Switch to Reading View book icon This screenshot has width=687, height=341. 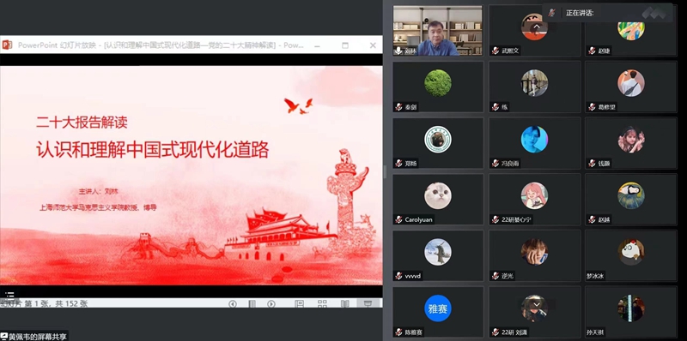point(345,303)
